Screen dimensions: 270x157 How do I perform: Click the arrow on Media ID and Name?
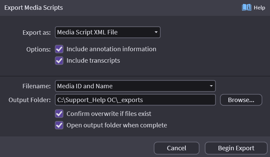pyautogui.click(x=211, y=86)
